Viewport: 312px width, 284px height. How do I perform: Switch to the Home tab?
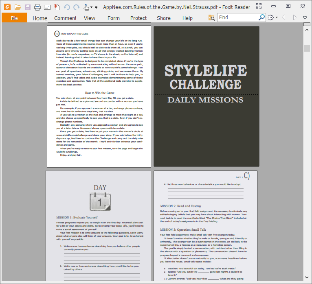click(40, 18)
